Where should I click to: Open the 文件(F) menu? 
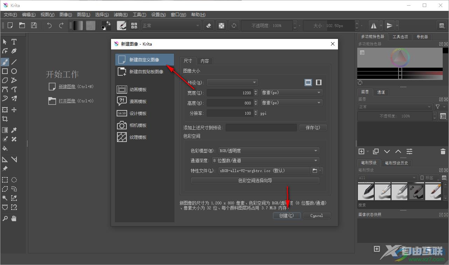(x=11, y=14)
